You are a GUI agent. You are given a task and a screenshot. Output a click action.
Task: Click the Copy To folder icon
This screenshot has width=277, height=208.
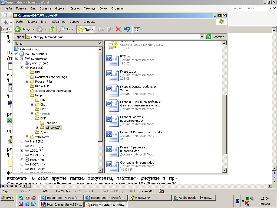(110, 29)
